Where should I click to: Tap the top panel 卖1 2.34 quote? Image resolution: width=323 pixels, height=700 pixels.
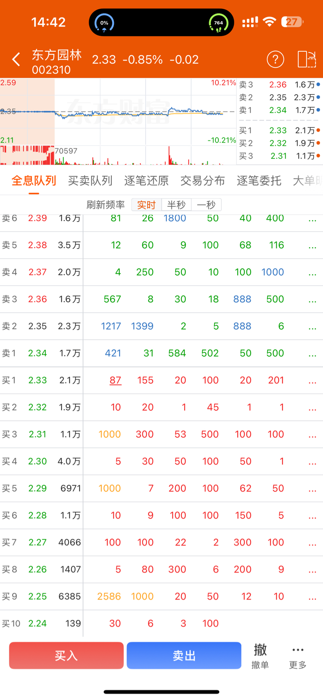(280, 110)
